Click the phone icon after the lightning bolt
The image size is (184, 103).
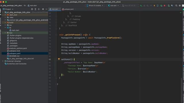coord(158,6)
